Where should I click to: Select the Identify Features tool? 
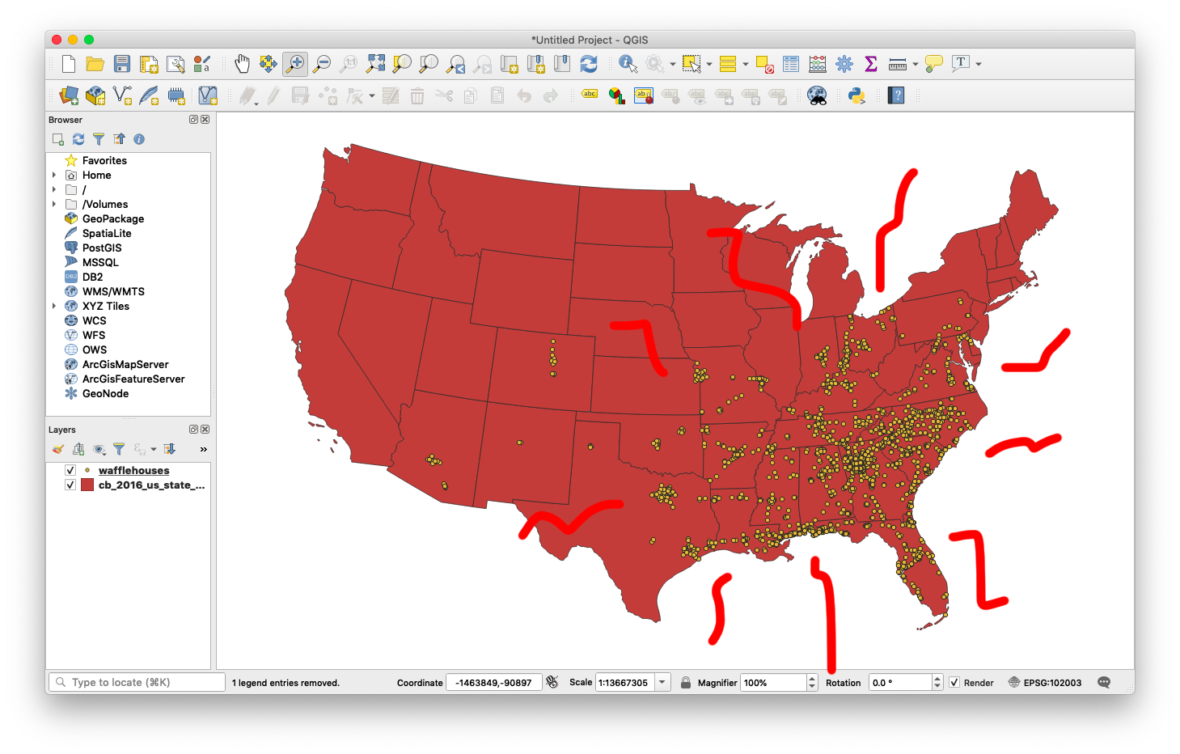[x=628, y=64]
